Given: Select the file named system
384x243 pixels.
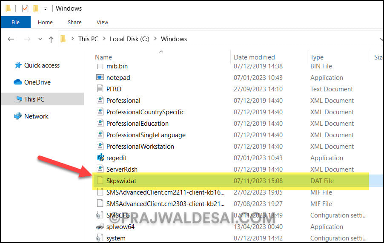Looking at the screenshot, I should [116, 238].
